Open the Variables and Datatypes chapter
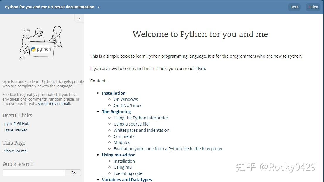 coord(127,179)
